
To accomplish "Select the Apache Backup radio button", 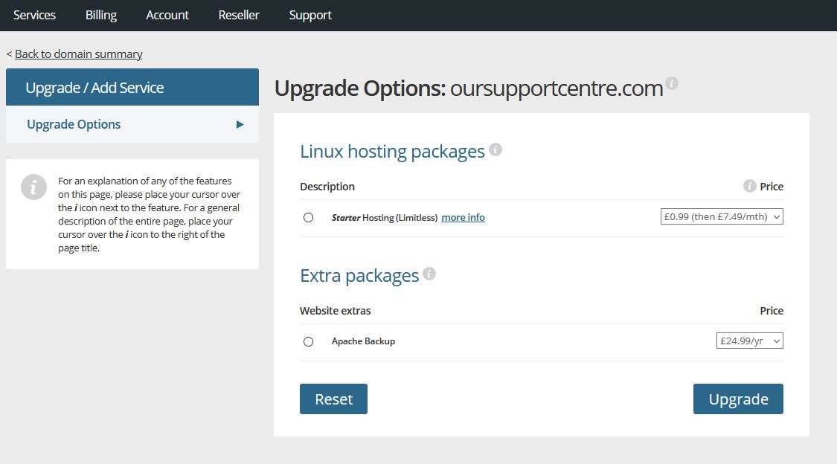I will pyautogui.click(x=309, y=341).
